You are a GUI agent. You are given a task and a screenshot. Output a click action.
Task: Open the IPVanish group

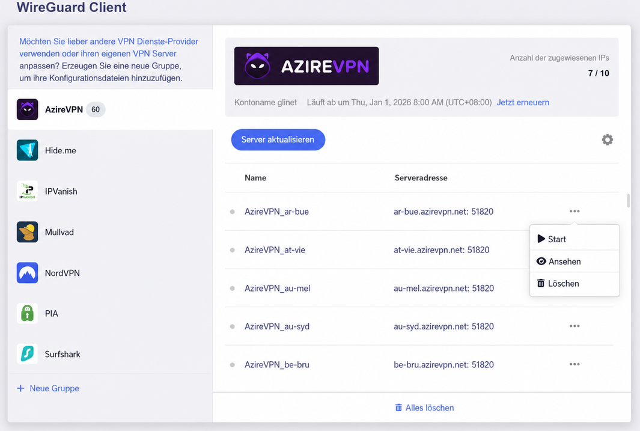[110, 191]
